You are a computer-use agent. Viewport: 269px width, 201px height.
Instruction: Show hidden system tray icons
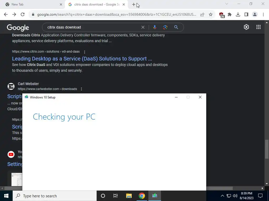pos(222,196)
